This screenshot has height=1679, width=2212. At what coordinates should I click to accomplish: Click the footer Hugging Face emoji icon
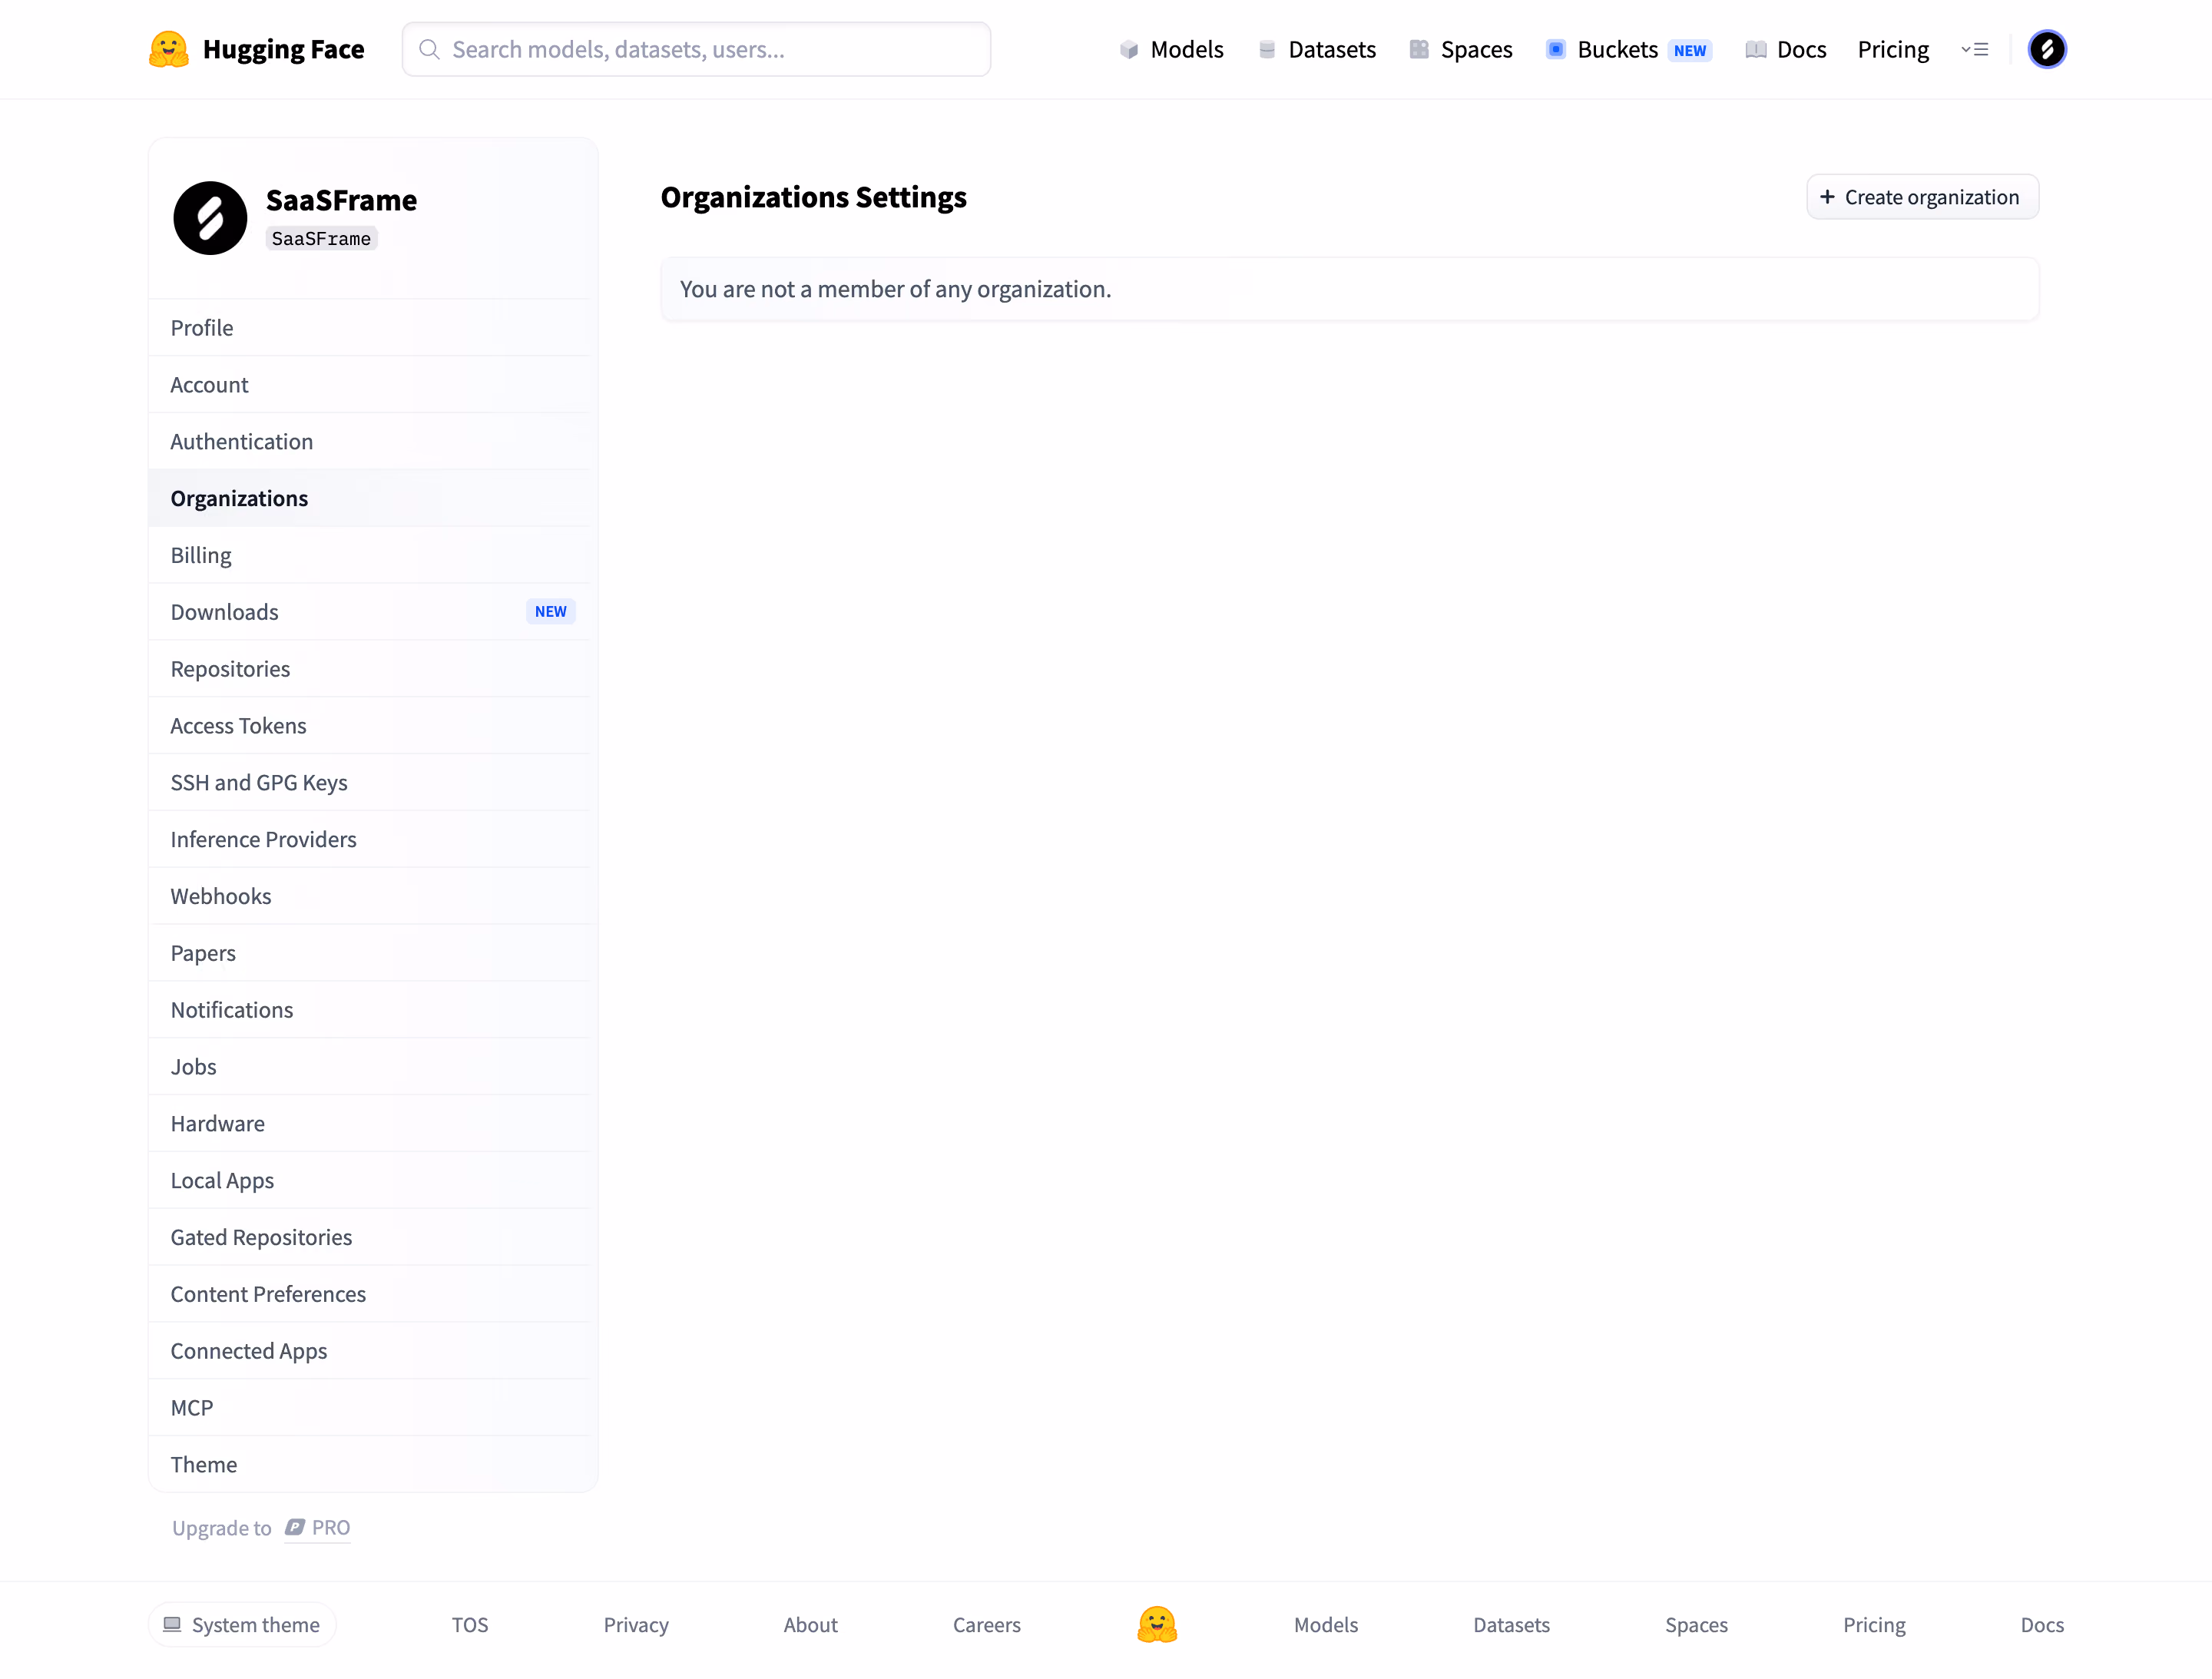pos(1157,1624)
